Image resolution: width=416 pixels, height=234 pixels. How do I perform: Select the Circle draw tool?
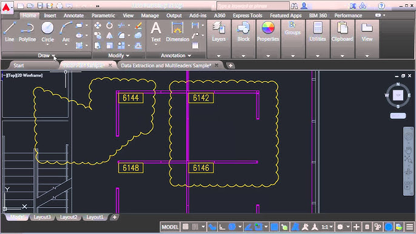coord(47,32)
